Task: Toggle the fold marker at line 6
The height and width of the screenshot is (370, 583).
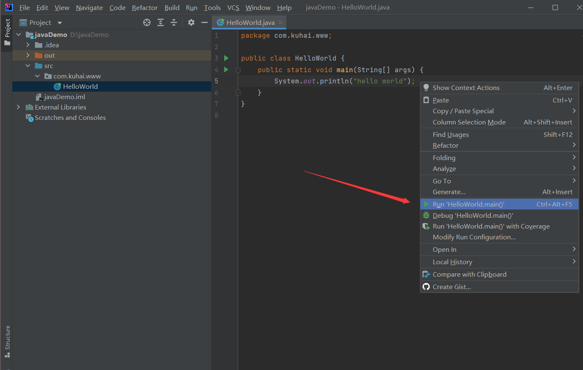Action: click(x=238, y=92)
